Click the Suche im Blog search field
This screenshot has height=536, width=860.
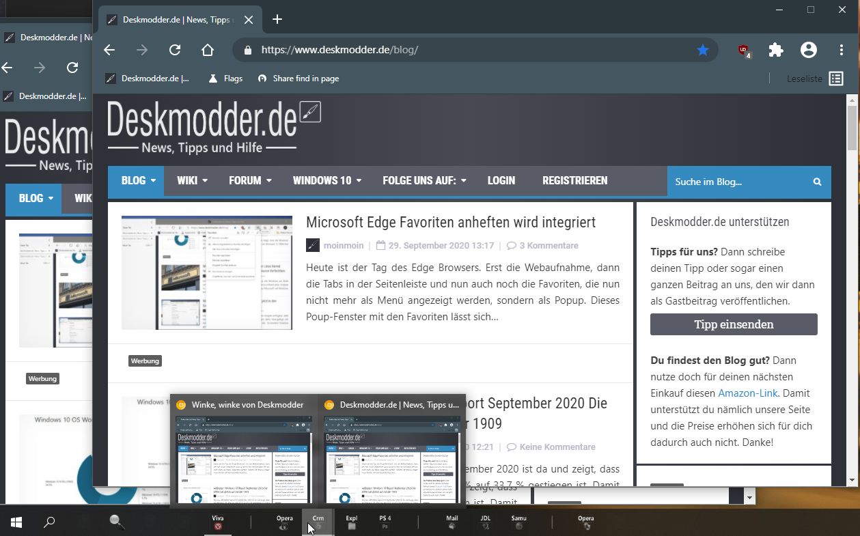coord(738,182)
